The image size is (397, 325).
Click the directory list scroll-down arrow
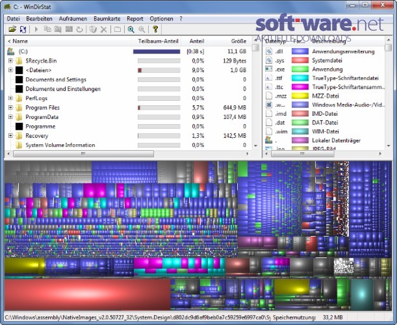(255, 146)
